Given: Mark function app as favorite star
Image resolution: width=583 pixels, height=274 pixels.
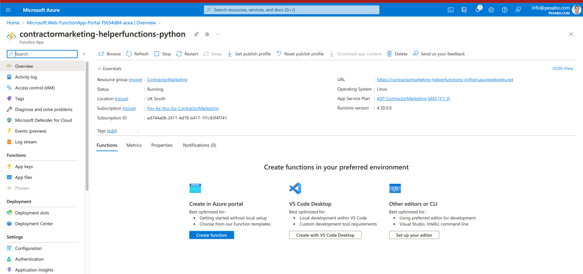Looking at the screenshot, I should tap(207, 34).
